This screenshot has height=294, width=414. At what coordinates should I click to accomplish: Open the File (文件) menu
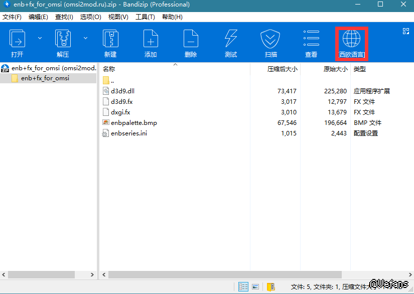(x=12, y=17)
